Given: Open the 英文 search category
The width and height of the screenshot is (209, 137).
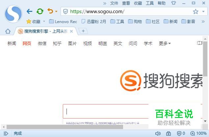Looking at the screenshot, I should 118,43.
